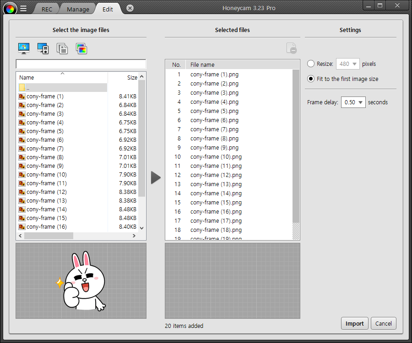Open the resize pixels dropdown
The height and width of the screenshot is (343, 412).
click(348, 64)
